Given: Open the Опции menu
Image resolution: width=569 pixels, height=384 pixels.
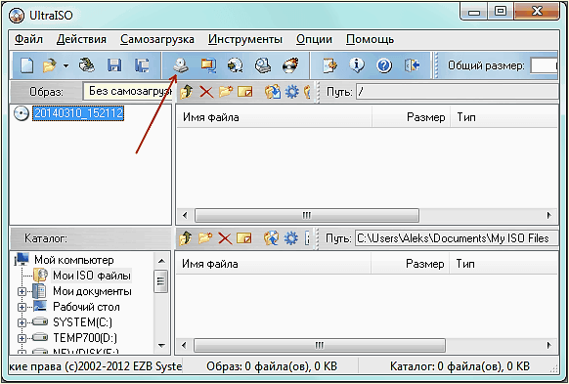Looking at the screenshot, I should point(314,39).
